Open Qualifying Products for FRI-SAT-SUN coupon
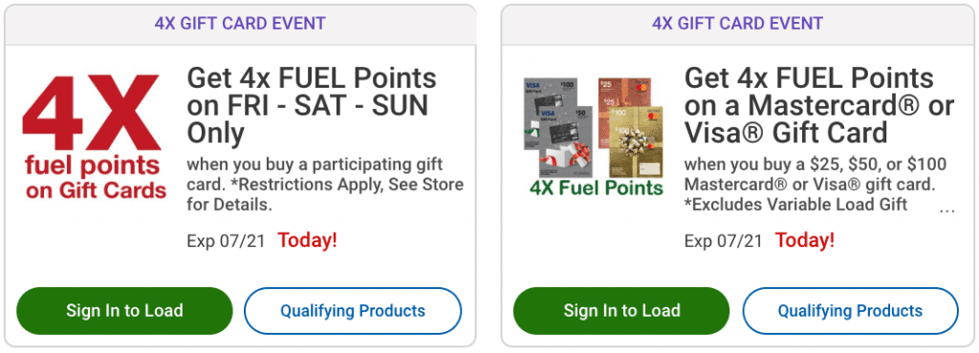This screenshot has height=353, width=979. (353, 311)
